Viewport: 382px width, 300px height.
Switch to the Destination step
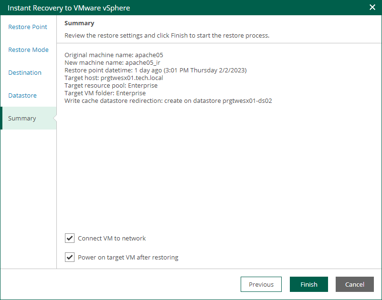(x=25, y=73)
